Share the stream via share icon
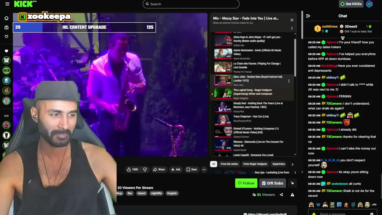Viewport: 382px width, 215px height. pyautogui.click(x=281, y=195)
